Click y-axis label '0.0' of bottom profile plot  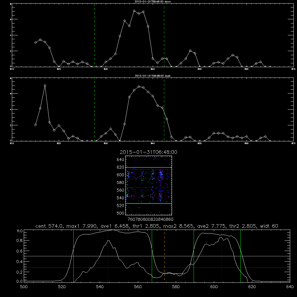pyautogui.click(x=20, y=282)
